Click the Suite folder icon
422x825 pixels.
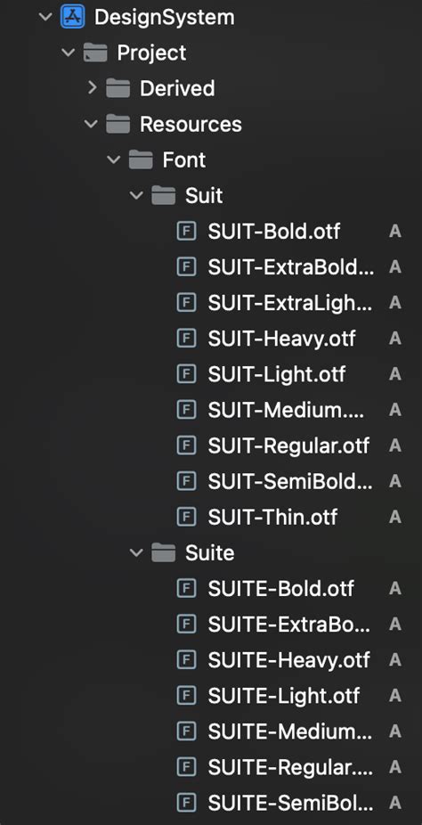pyautogui.click(x=164, y=553)
